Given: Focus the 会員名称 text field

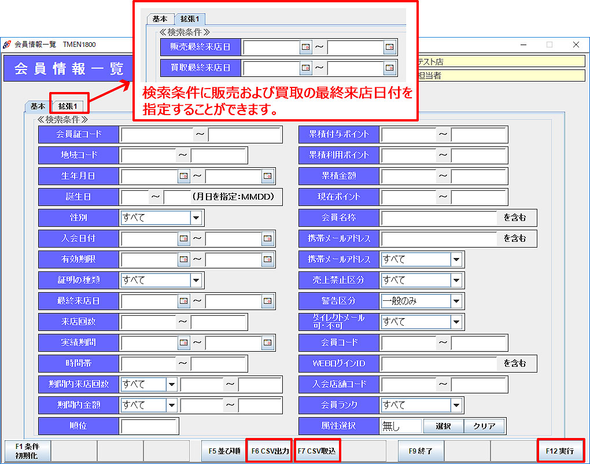Looking at the screenshot, I should [x=438, y=218].
